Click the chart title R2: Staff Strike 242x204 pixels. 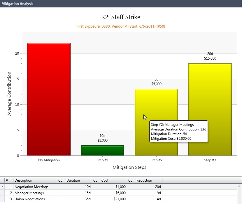pos(121,17)
